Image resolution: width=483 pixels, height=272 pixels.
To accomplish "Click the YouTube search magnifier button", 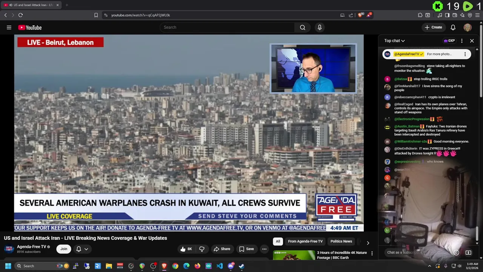I will click(303, 27).
